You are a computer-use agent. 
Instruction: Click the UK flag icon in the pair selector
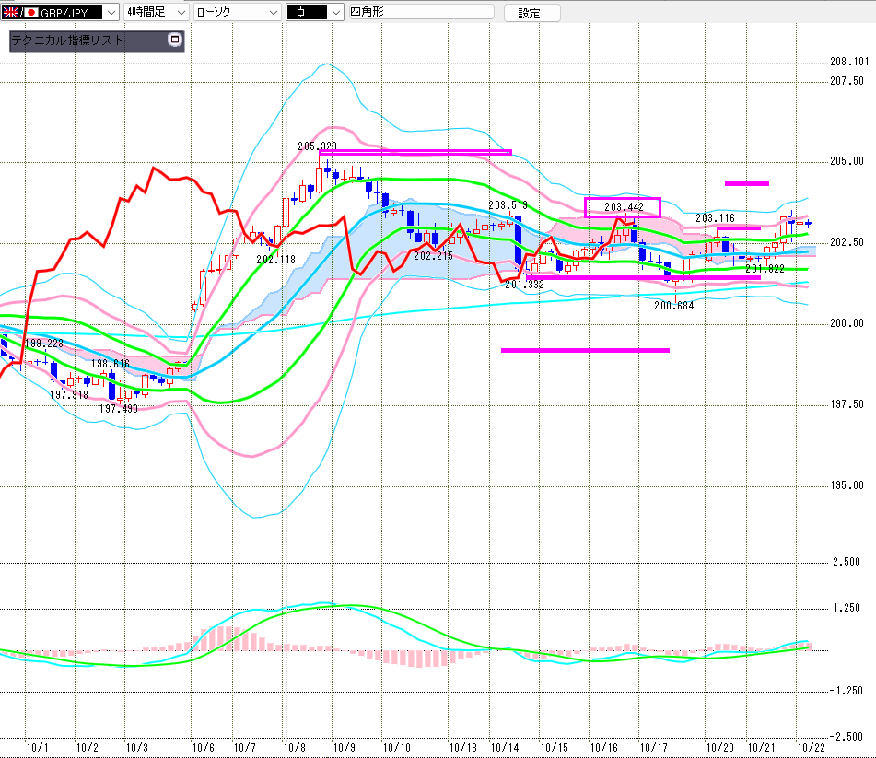(13, 12)
